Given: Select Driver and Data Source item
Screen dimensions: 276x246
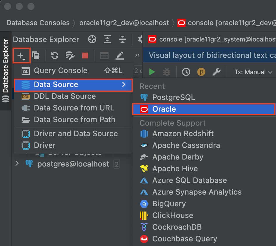Looking at the screenshot, I should click(73, 134).
